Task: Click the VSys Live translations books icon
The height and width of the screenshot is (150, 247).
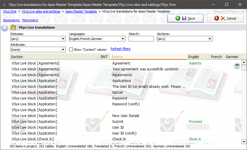Action: pos(13,28)
